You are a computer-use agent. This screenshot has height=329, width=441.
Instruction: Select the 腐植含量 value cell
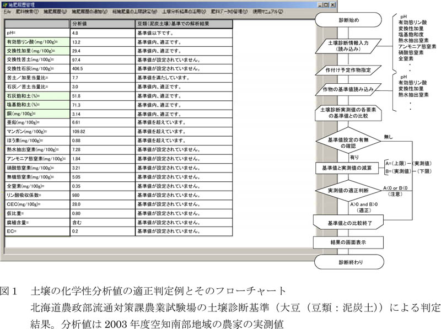tap(101, 222)
